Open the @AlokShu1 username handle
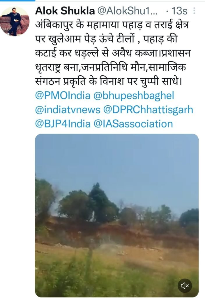Screen dimensions: 205x298 tap(127, 11)
